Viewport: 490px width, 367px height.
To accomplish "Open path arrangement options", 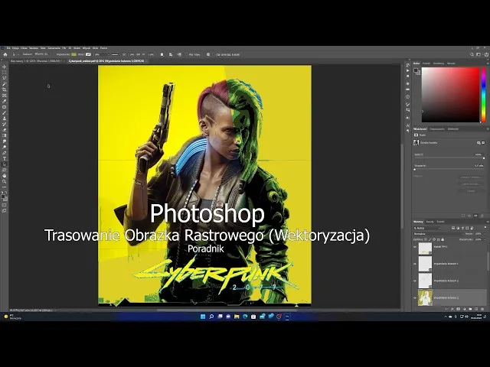I will click(179, 54).
